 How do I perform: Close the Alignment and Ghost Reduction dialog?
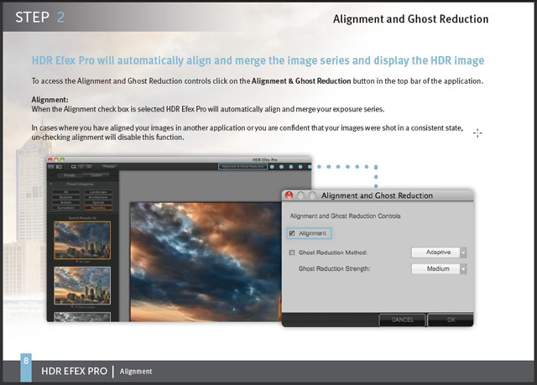pyautogui.click(x=289, y=195)
